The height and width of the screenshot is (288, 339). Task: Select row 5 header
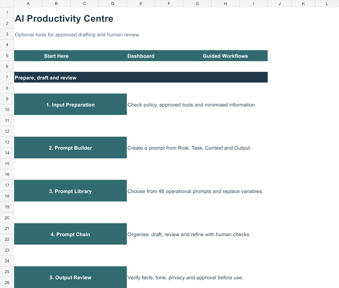tap(7, 56)
